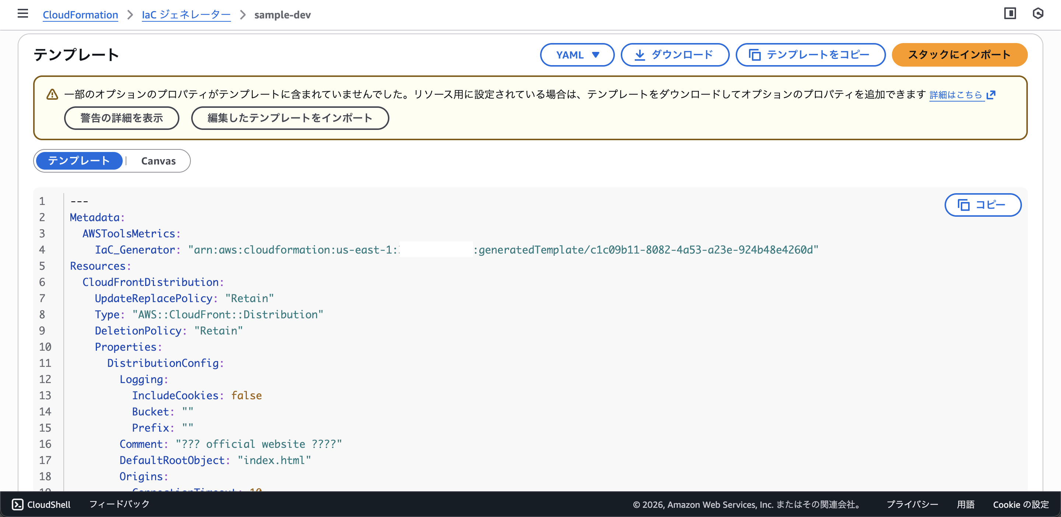Click スタックにインポート orange button
This screenshot has width=1061, height=517.
[x=959, y=55]
